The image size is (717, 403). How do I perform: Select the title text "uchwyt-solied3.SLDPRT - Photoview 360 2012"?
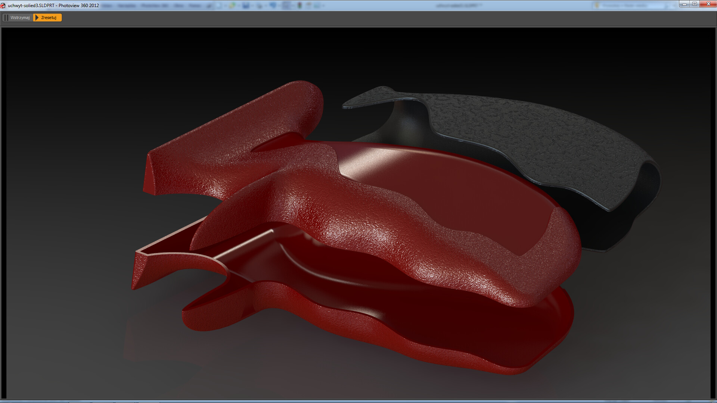(x=53, y=6)
